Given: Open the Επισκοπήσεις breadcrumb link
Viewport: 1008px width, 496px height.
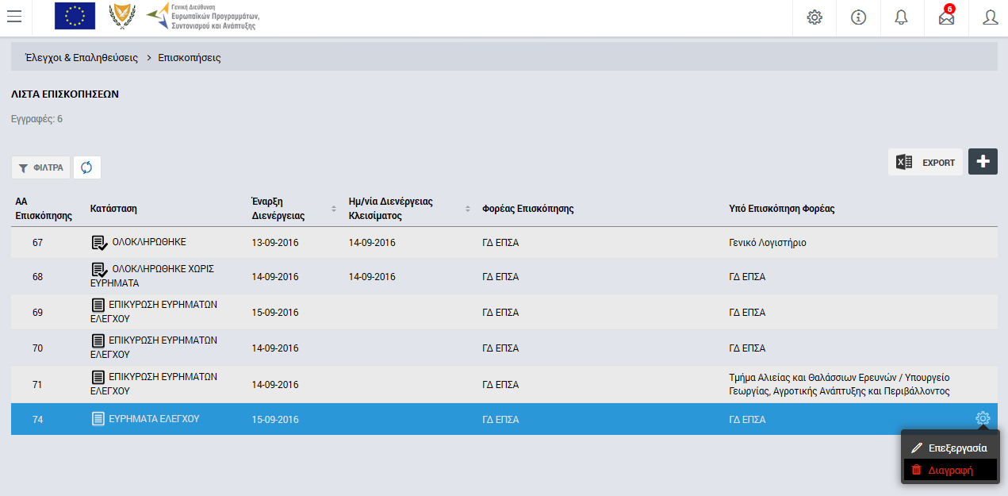Looking at the screenshot, I should click(190, 58).
